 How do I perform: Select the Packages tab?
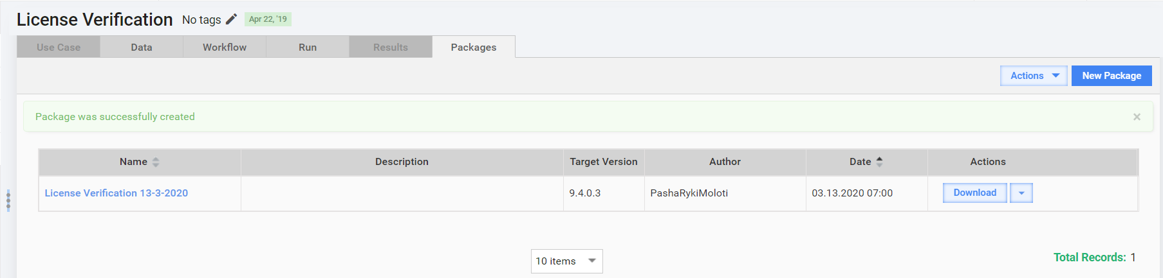pos(474,47)
